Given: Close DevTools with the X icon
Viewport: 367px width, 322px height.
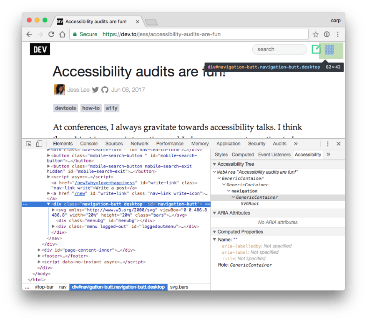Looking at the screenshot, I should (x=339, y=144).
